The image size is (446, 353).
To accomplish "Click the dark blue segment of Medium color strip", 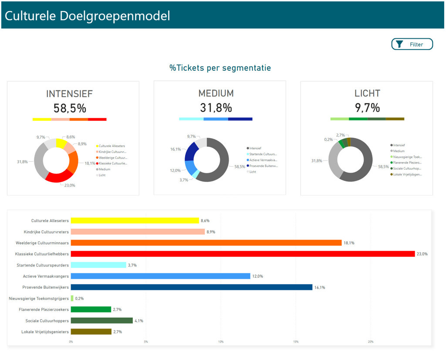I will [x=240, y=119].
